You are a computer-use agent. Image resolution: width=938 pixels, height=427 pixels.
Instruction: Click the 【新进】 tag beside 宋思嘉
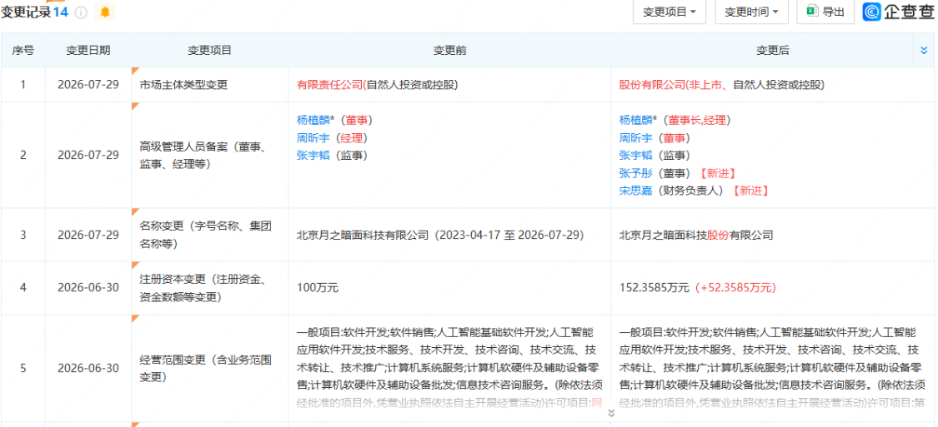[749, 191]
